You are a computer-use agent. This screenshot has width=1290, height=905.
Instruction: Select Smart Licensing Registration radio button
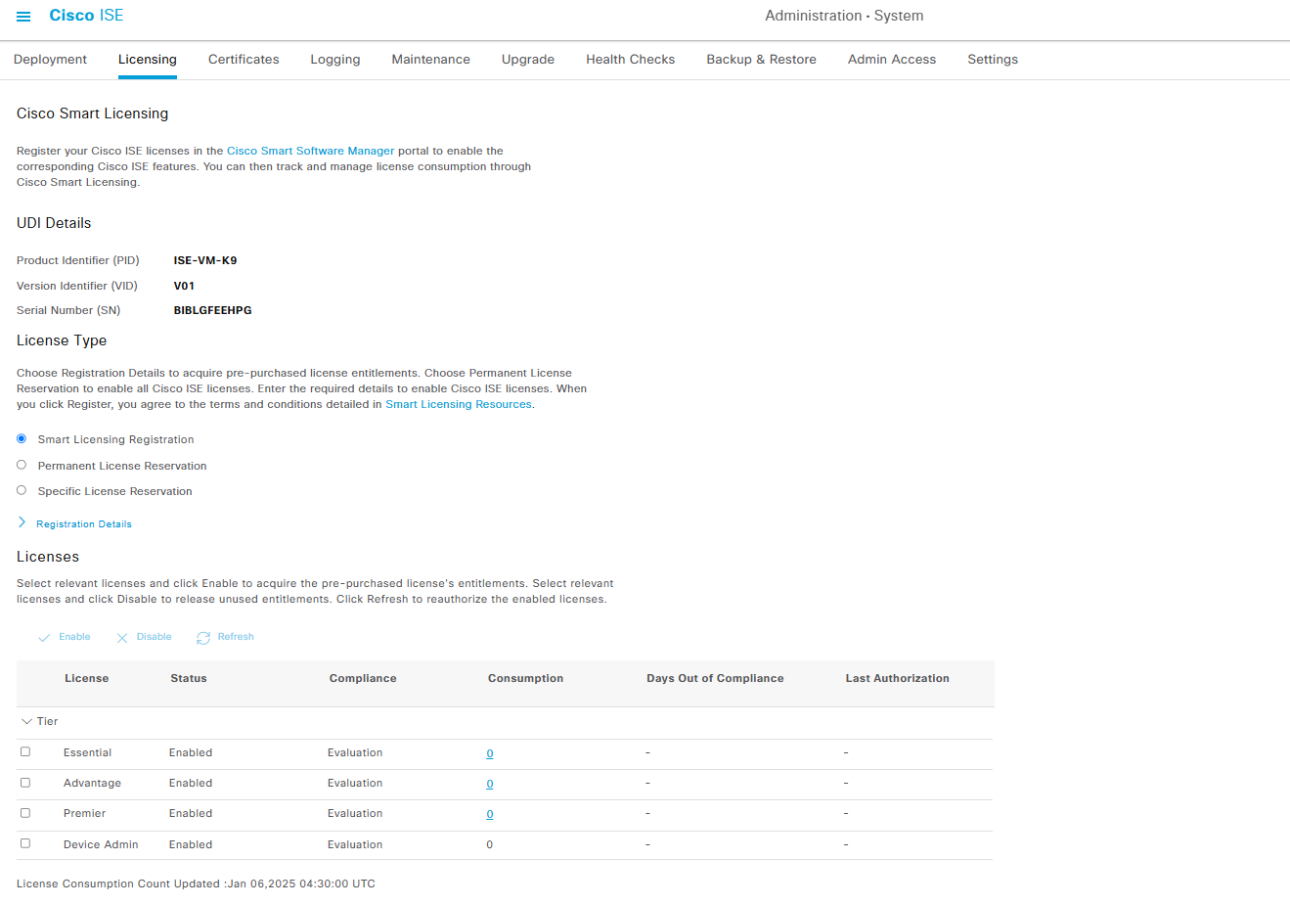tap(22, 438)
